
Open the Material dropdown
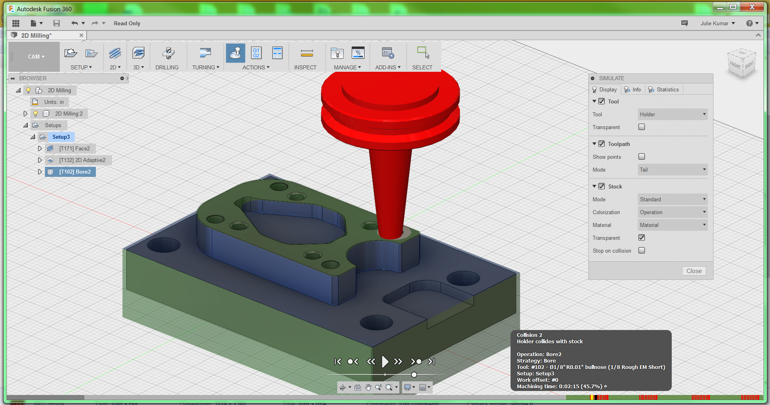point(673,225)
